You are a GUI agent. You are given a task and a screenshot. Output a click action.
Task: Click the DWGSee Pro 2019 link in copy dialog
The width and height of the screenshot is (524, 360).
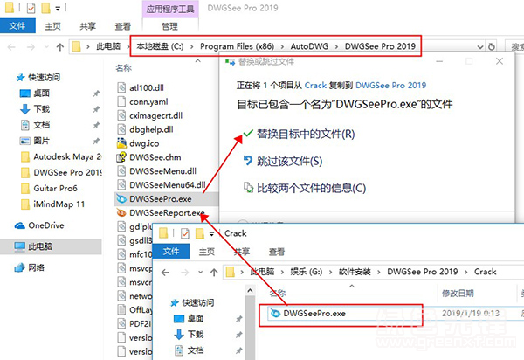(x=391, y=86)
